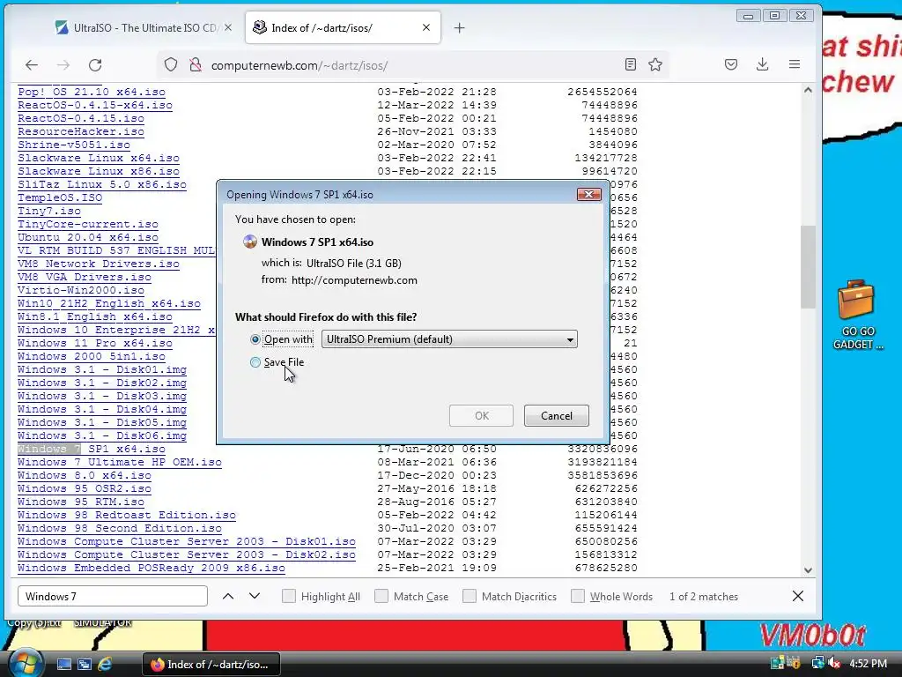
Task: Open Windows 8.0 x64.iso link
Action: pyautogui.click(x=85, y=475)
